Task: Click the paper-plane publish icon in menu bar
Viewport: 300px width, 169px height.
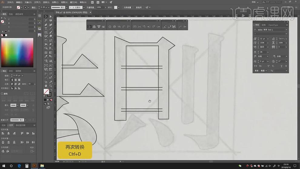Action: tap(111, 2)
